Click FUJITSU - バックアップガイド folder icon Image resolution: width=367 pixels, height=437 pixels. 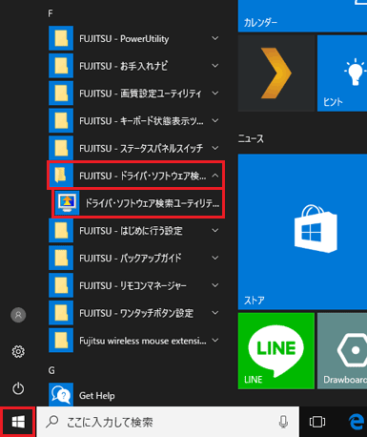61,258
